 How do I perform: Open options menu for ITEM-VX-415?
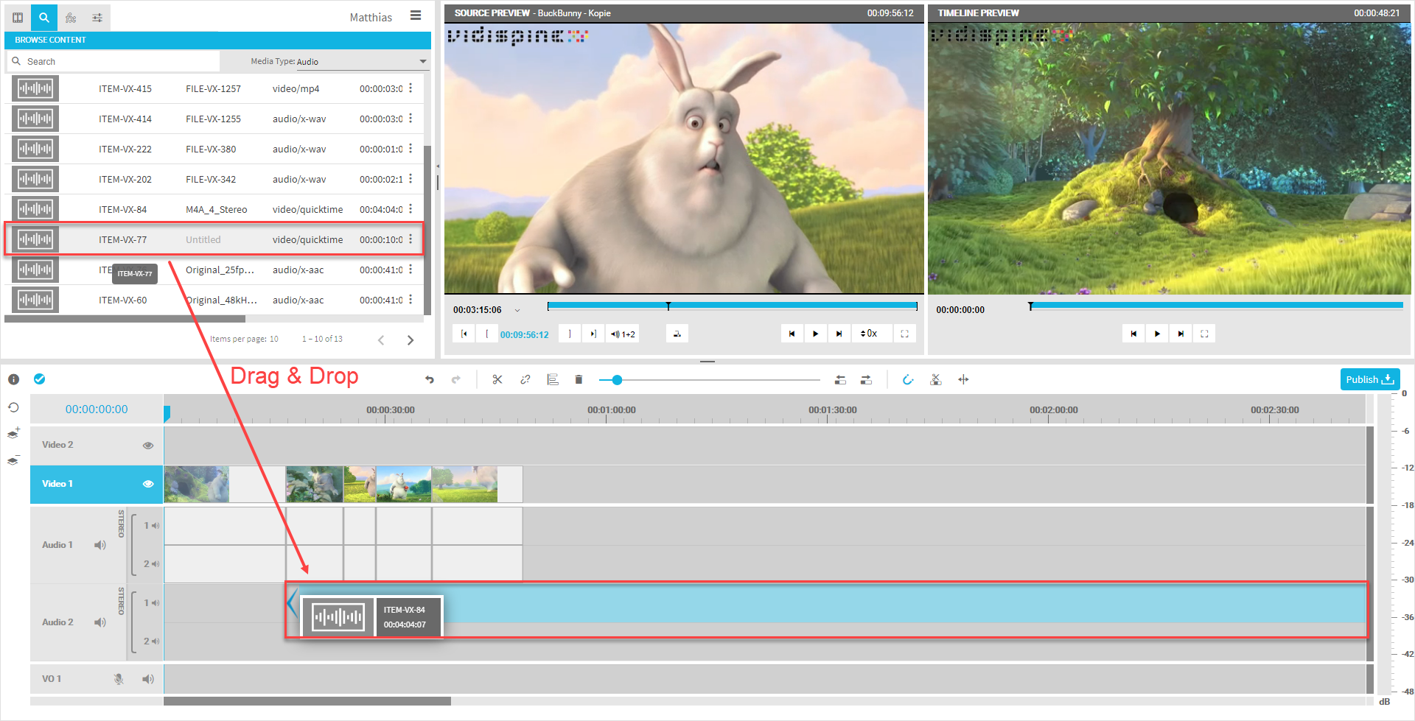click(x=410, y=88)
